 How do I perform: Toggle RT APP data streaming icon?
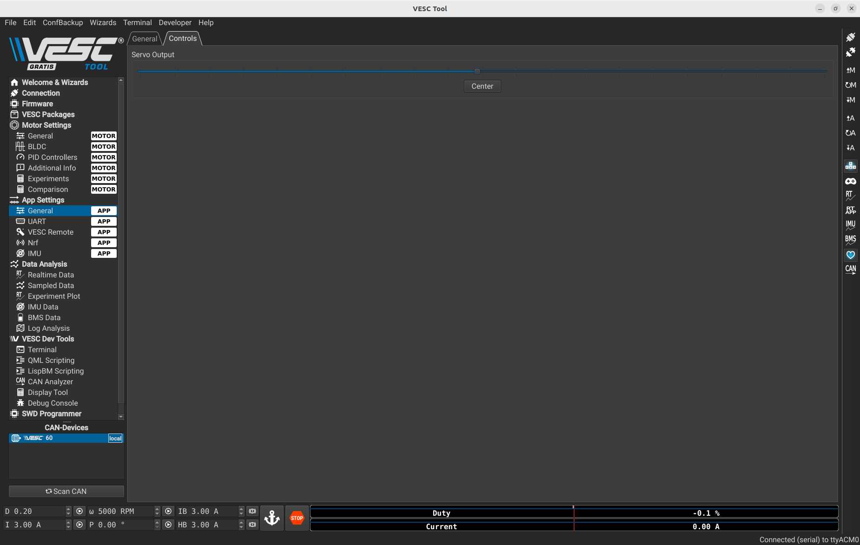850,210
